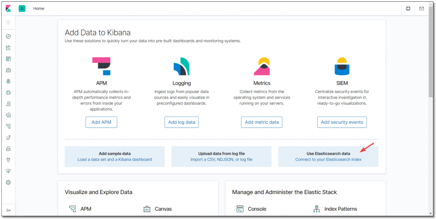The height and width of the screenshot is (219, 436).
Task: Click the Add security events button
Action: coord(342,122)
